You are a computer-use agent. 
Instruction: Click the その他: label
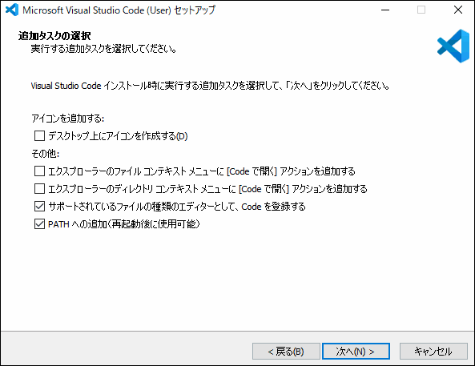point(46,154)
